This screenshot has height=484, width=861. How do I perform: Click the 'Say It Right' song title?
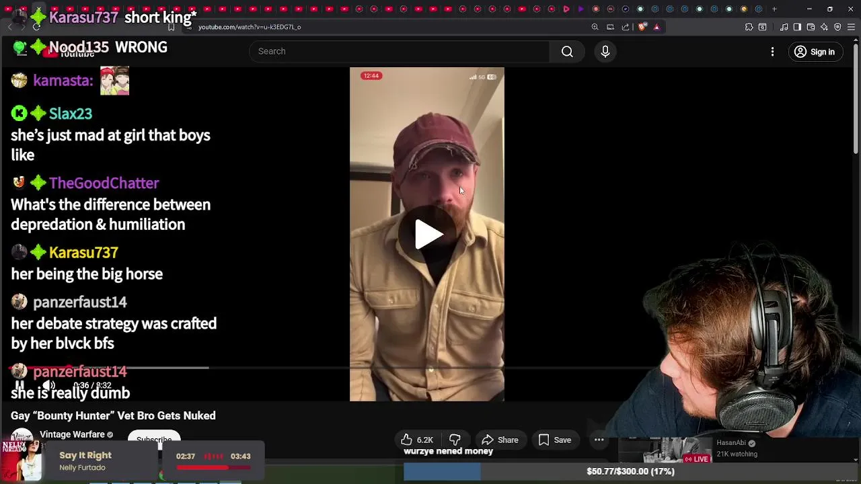point(85,455)
